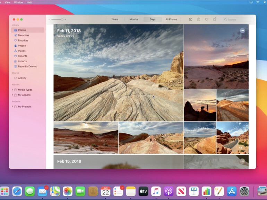This screenshot has width=267, height=200.
Task: Click the thumbnail zoom slider
Action: tap(58, 19)
